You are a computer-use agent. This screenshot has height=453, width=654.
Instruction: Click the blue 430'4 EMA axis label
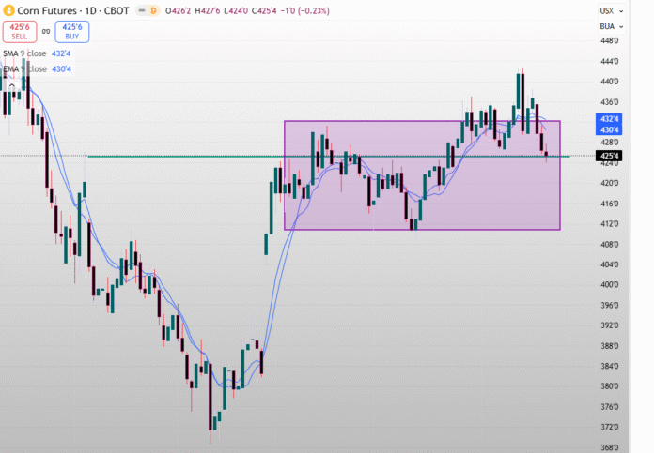pos(609,129)
